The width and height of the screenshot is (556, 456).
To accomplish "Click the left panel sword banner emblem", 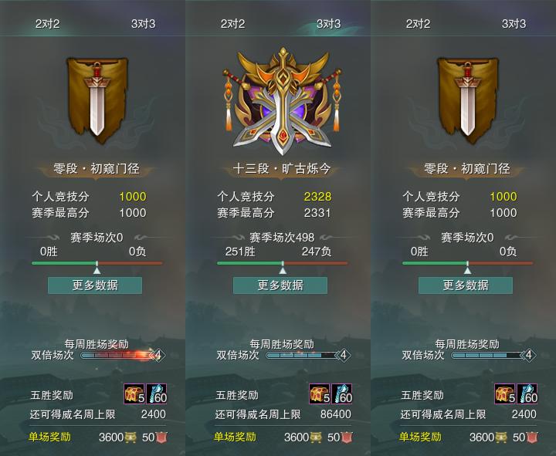I will [97, 100].
